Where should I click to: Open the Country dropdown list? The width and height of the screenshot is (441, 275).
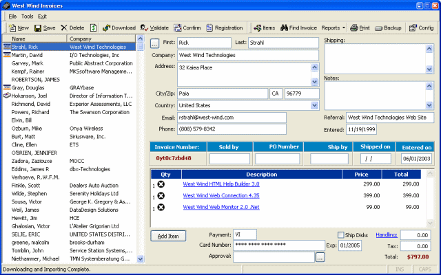315,106
